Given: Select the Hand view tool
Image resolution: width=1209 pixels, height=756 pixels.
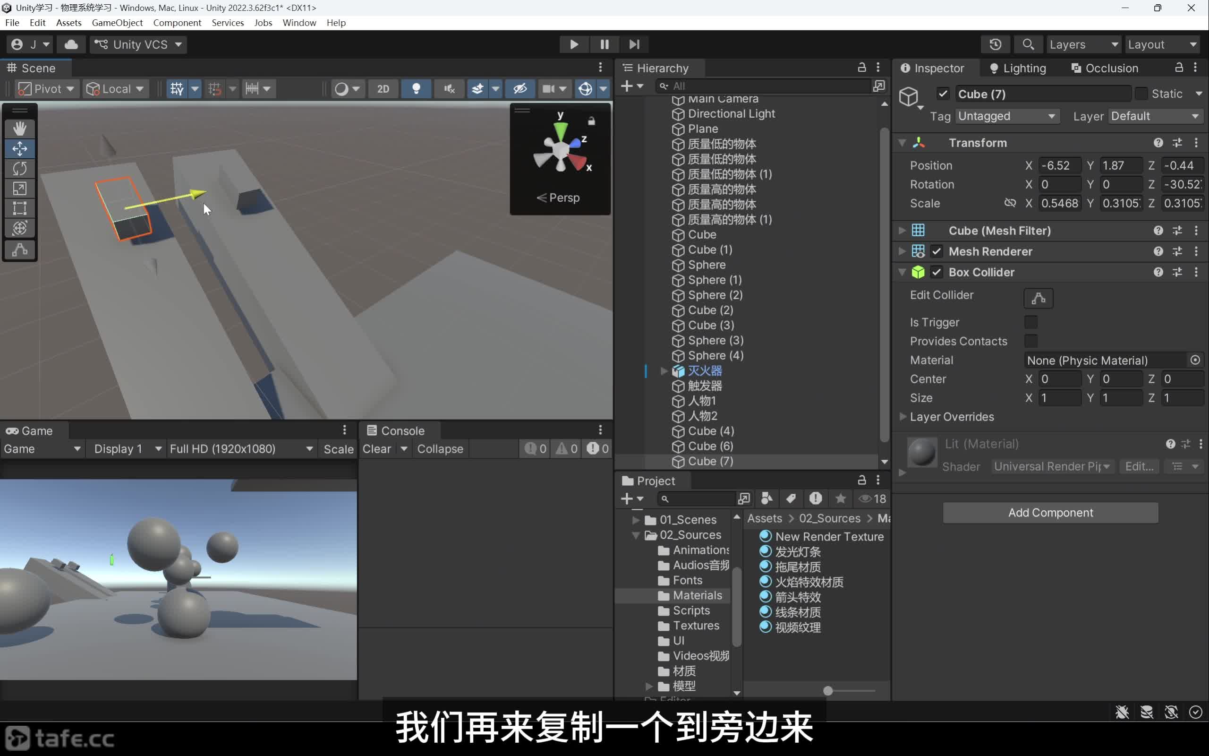Looking at the screenshot, I should click(20, 129).
